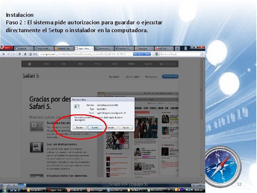Open the Apple - Download Opera taskbar button
This screenshot has width=257, height=193.
pyautogui.click(x=56, y=190)
